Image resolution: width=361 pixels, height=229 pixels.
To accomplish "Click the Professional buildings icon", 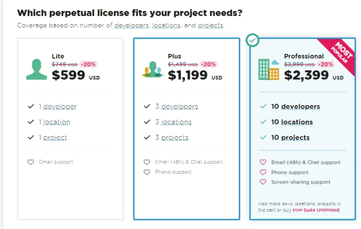I will point(269,69).
